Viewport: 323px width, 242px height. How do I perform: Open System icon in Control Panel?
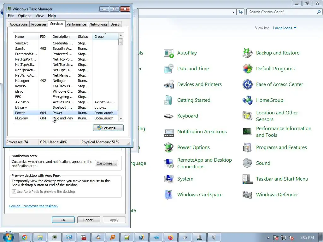click(x=169, y=179)
